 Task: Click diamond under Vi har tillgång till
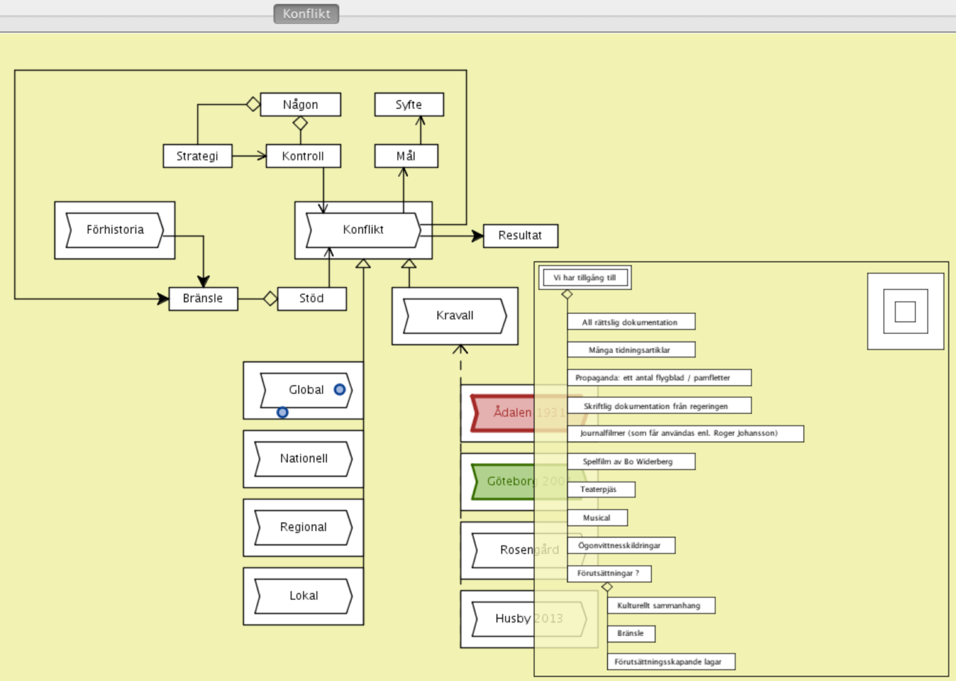click(x=567, y=294)
